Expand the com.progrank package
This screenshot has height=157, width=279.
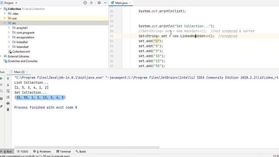pyautogui.click(x=9, y=32)
